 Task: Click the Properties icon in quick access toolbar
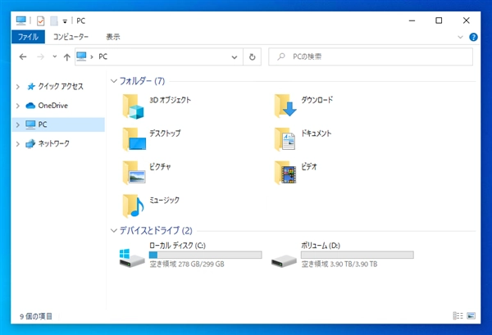coord(40,21)
